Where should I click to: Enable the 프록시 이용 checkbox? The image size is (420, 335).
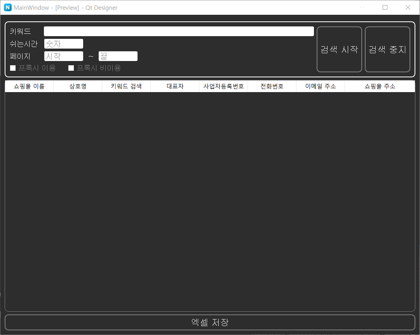[x=13, y=68]
